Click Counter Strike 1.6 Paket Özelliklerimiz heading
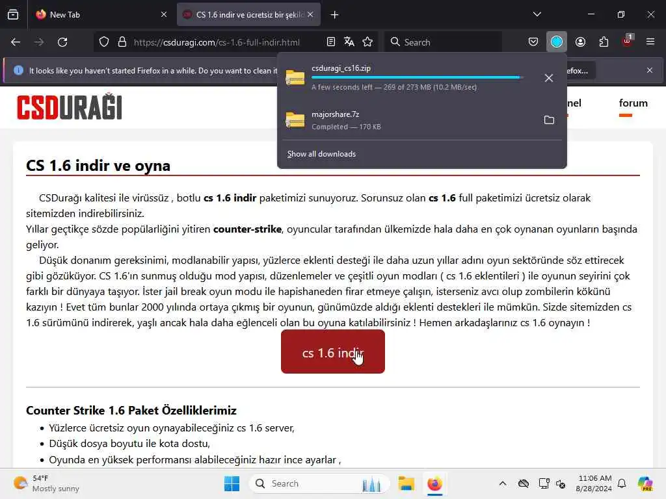666x499 pixels. [131, 411]
